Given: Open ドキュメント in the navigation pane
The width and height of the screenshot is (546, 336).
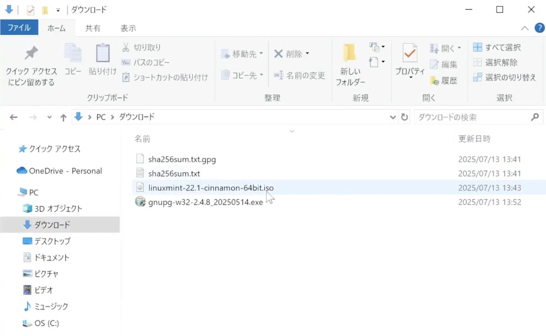Looking at the screenshot, I should tap(46, 257).
